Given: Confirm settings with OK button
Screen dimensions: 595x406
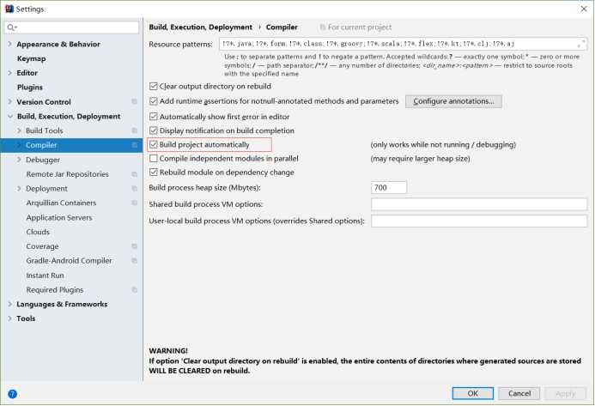Looking at the screenshot, I should click(473, 393).
